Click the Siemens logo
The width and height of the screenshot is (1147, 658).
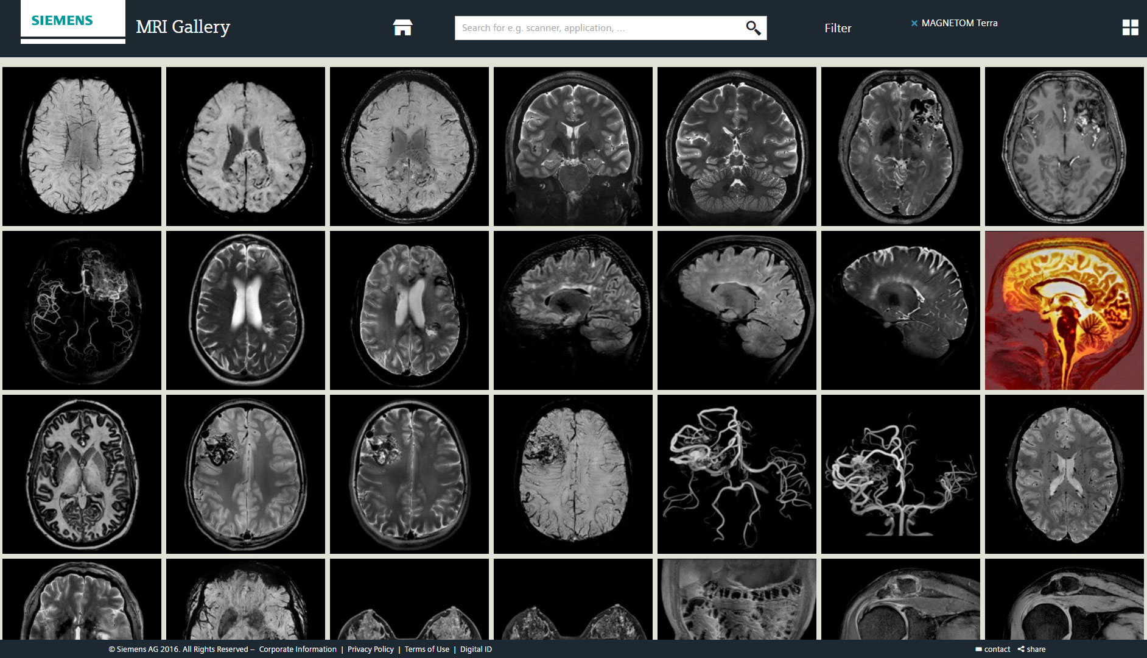[73, 22]
